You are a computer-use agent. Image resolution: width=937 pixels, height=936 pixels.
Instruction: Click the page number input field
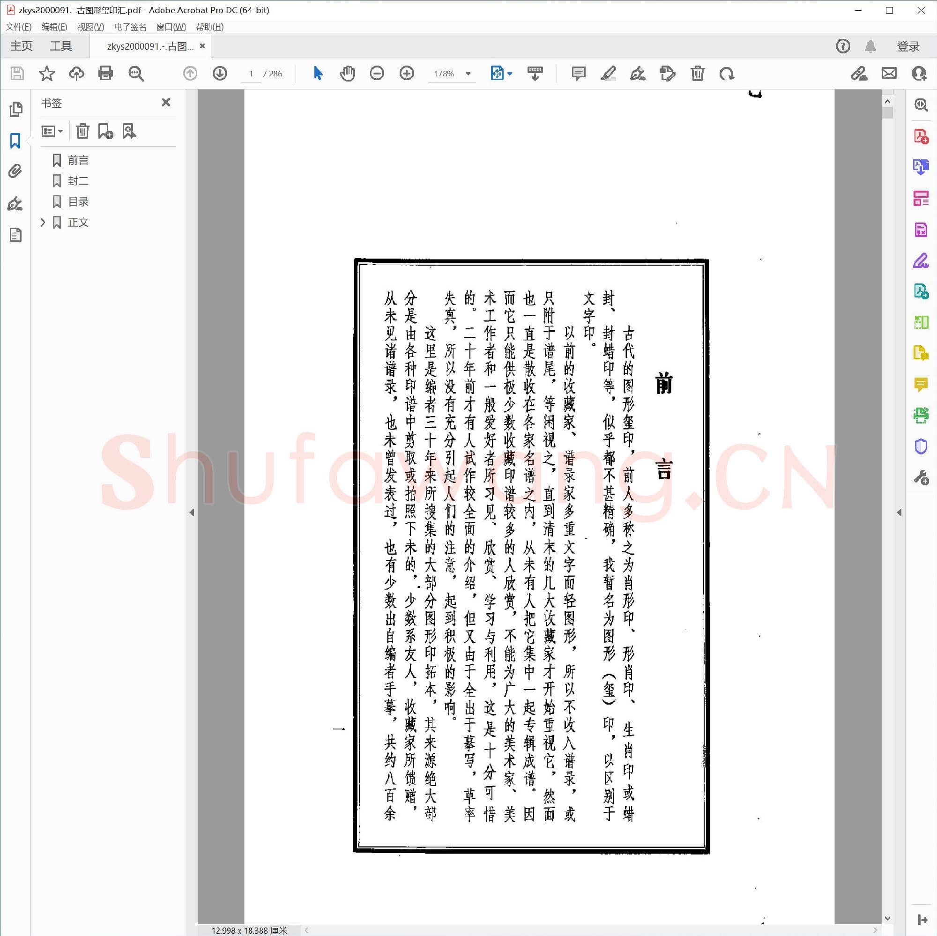(250, 74)
